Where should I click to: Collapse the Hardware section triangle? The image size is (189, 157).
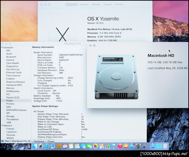2,47
